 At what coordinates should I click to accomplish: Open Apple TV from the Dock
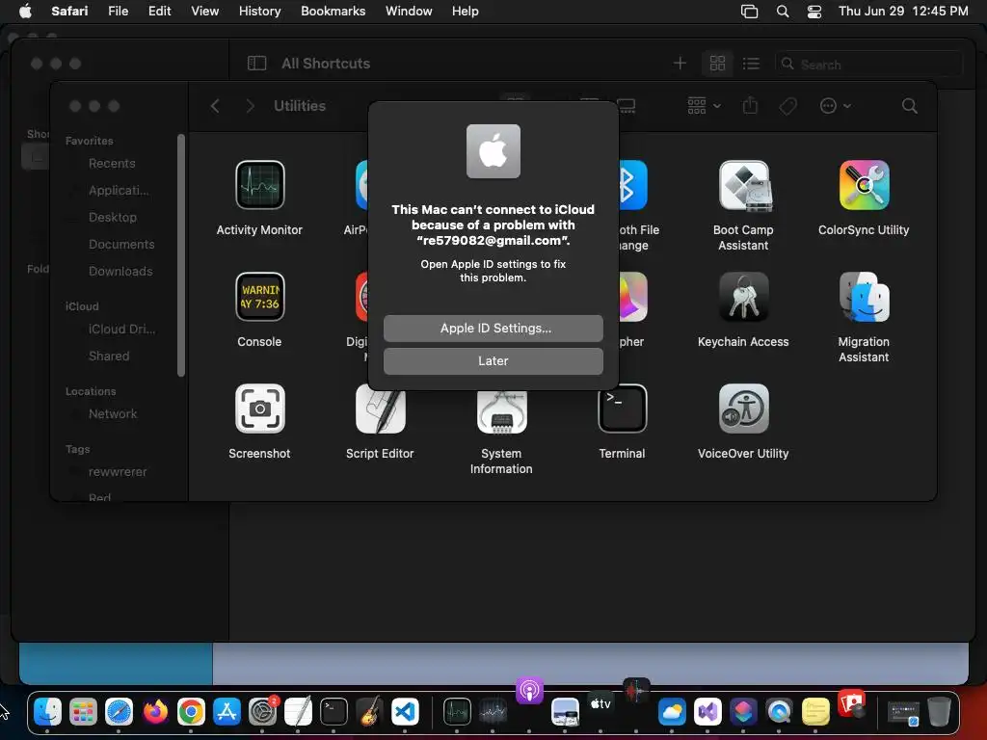pos(600,703)
